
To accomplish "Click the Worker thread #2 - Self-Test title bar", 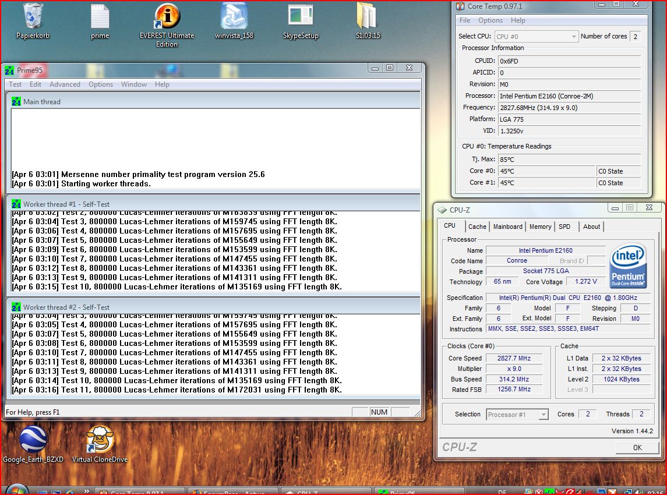I will tap(214, 307).
